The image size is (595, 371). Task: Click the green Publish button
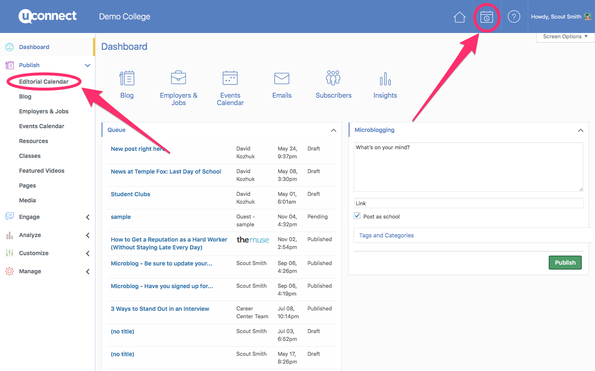pyautogui.click(x=565, y=263)
